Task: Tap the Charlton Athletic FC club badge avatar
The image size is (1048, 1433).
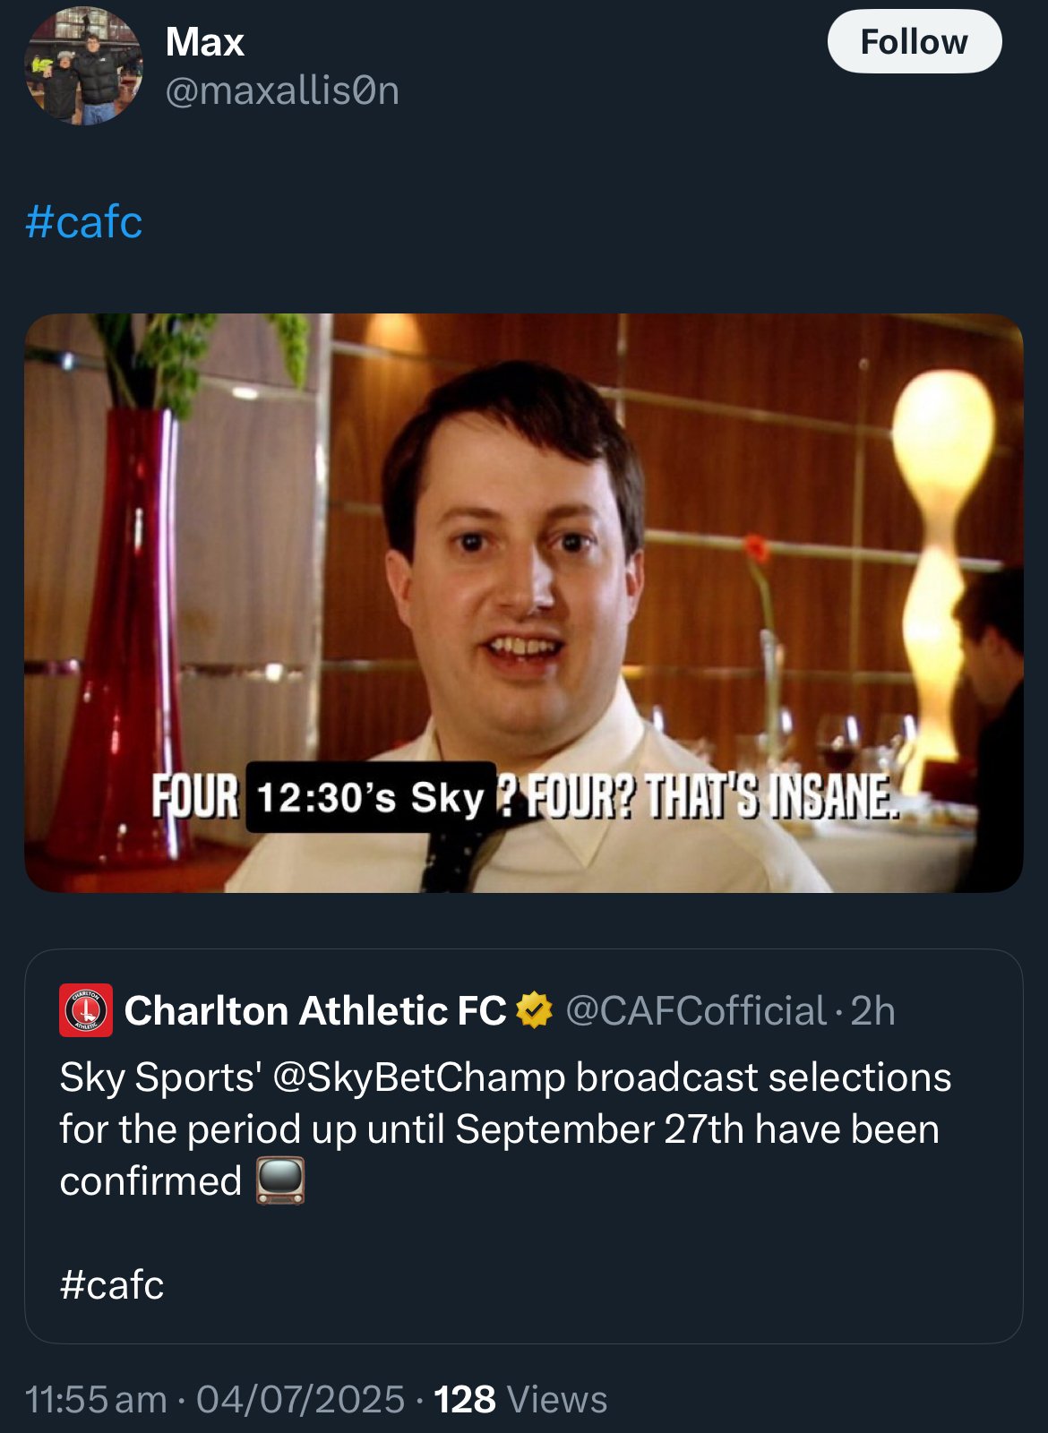Action: pos(86,1010)
